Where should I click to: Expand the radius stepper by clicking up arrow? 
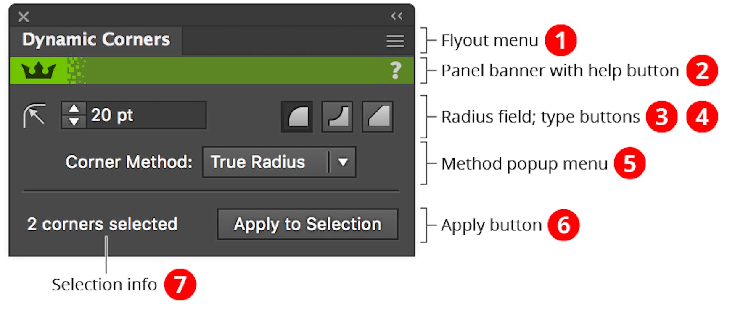point(74,109)
